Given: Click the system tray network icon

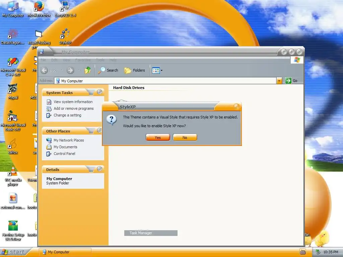Looking at the screenshot, I should [x=318, y=252].
